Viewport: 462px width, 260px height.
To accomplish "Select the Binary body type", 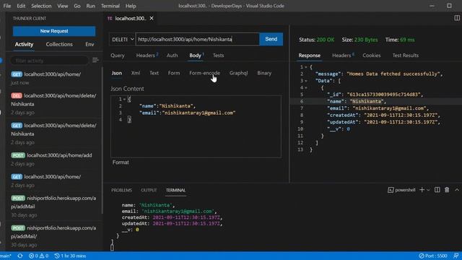I will click(x=264, y=73).
